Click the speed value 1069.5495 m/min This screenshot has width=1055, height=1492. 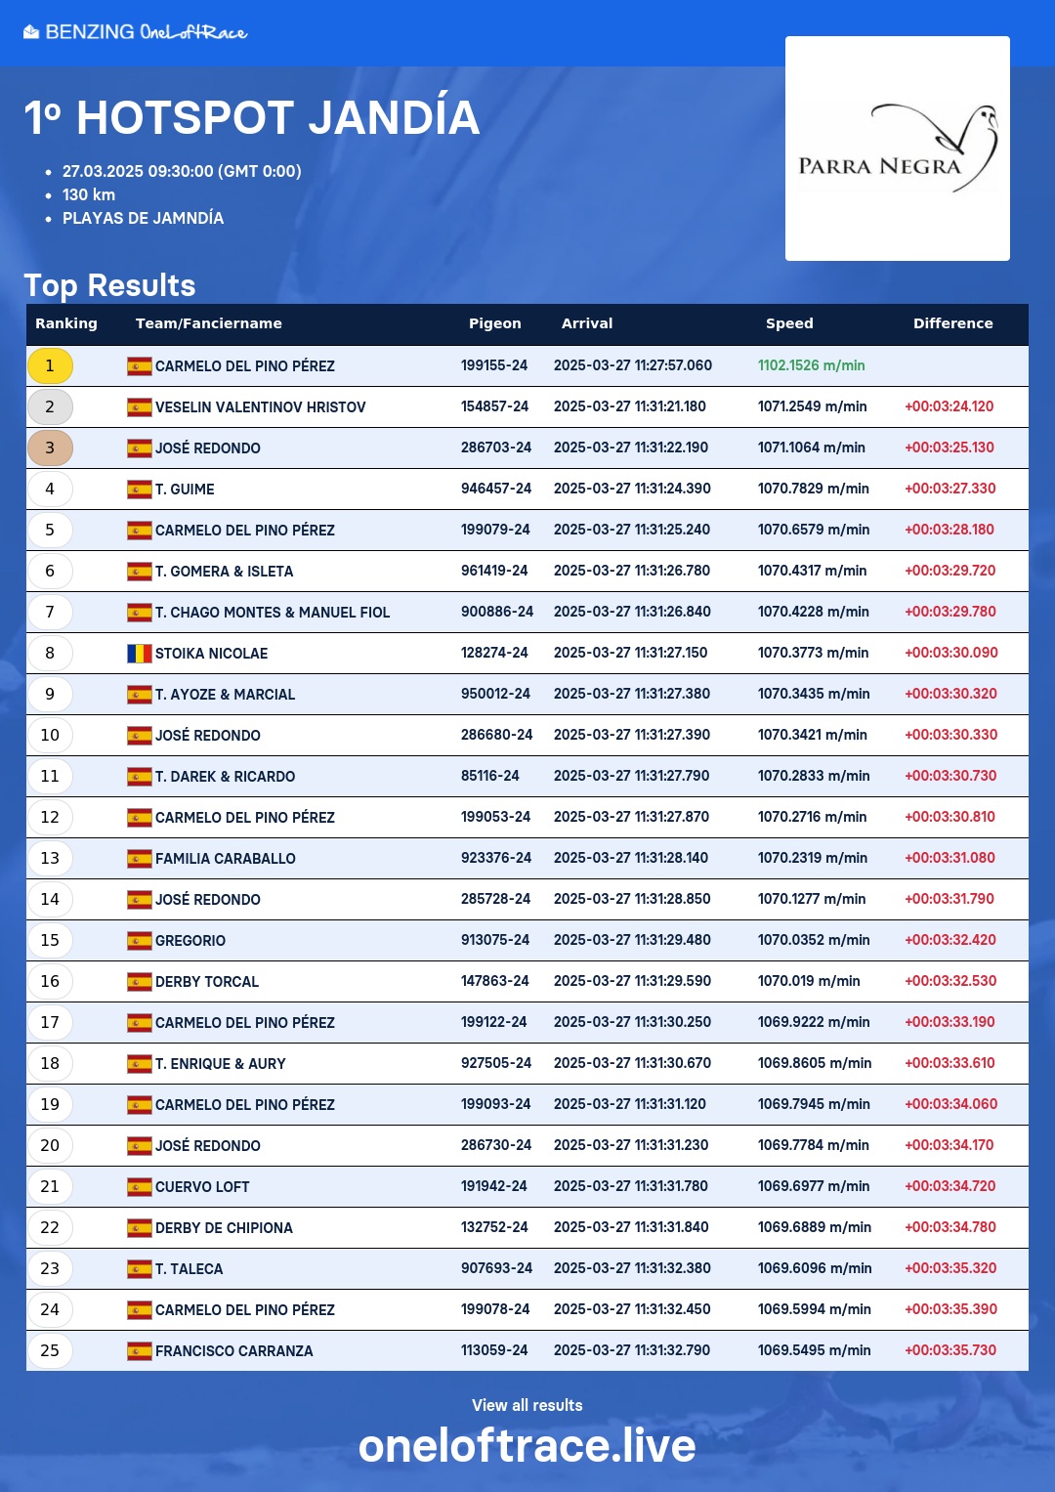coord(815,1350)
